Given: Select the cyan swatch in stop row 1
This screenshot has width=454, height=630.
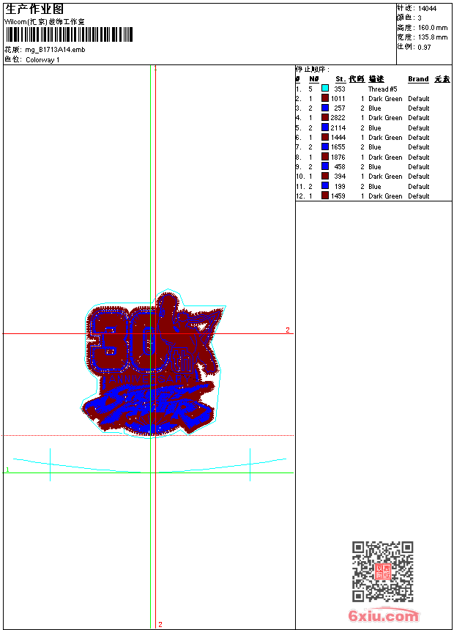Looking at the screenshot, I should click(325, 89).
